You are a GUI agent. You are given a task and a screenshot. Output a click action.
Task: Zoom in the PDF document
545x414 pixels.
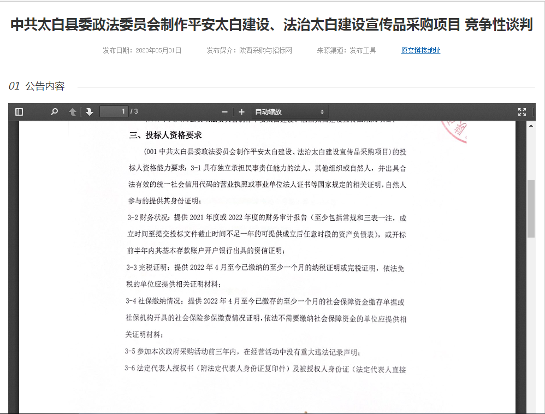(x=241, y=112)
